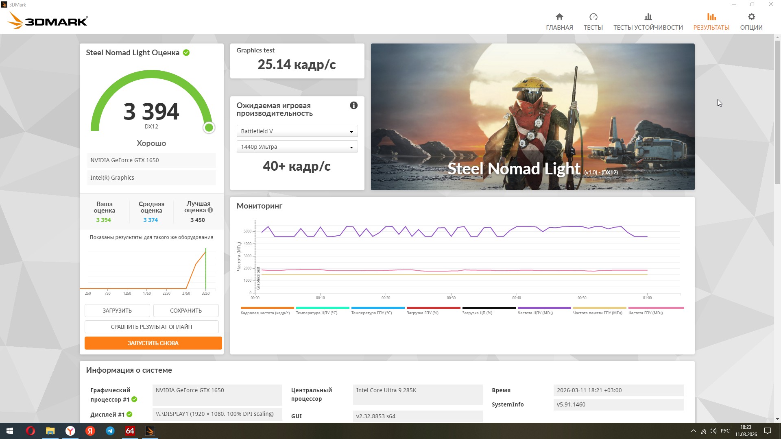Click the ЗАПУСТИТЬ СНОВА button
781x439 pixels.
[x=153, y=343]
